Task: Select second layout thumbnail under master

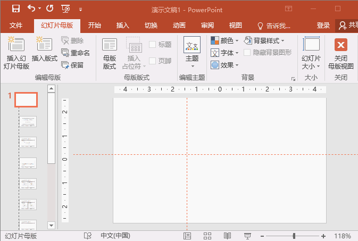Action: point(28,143)
